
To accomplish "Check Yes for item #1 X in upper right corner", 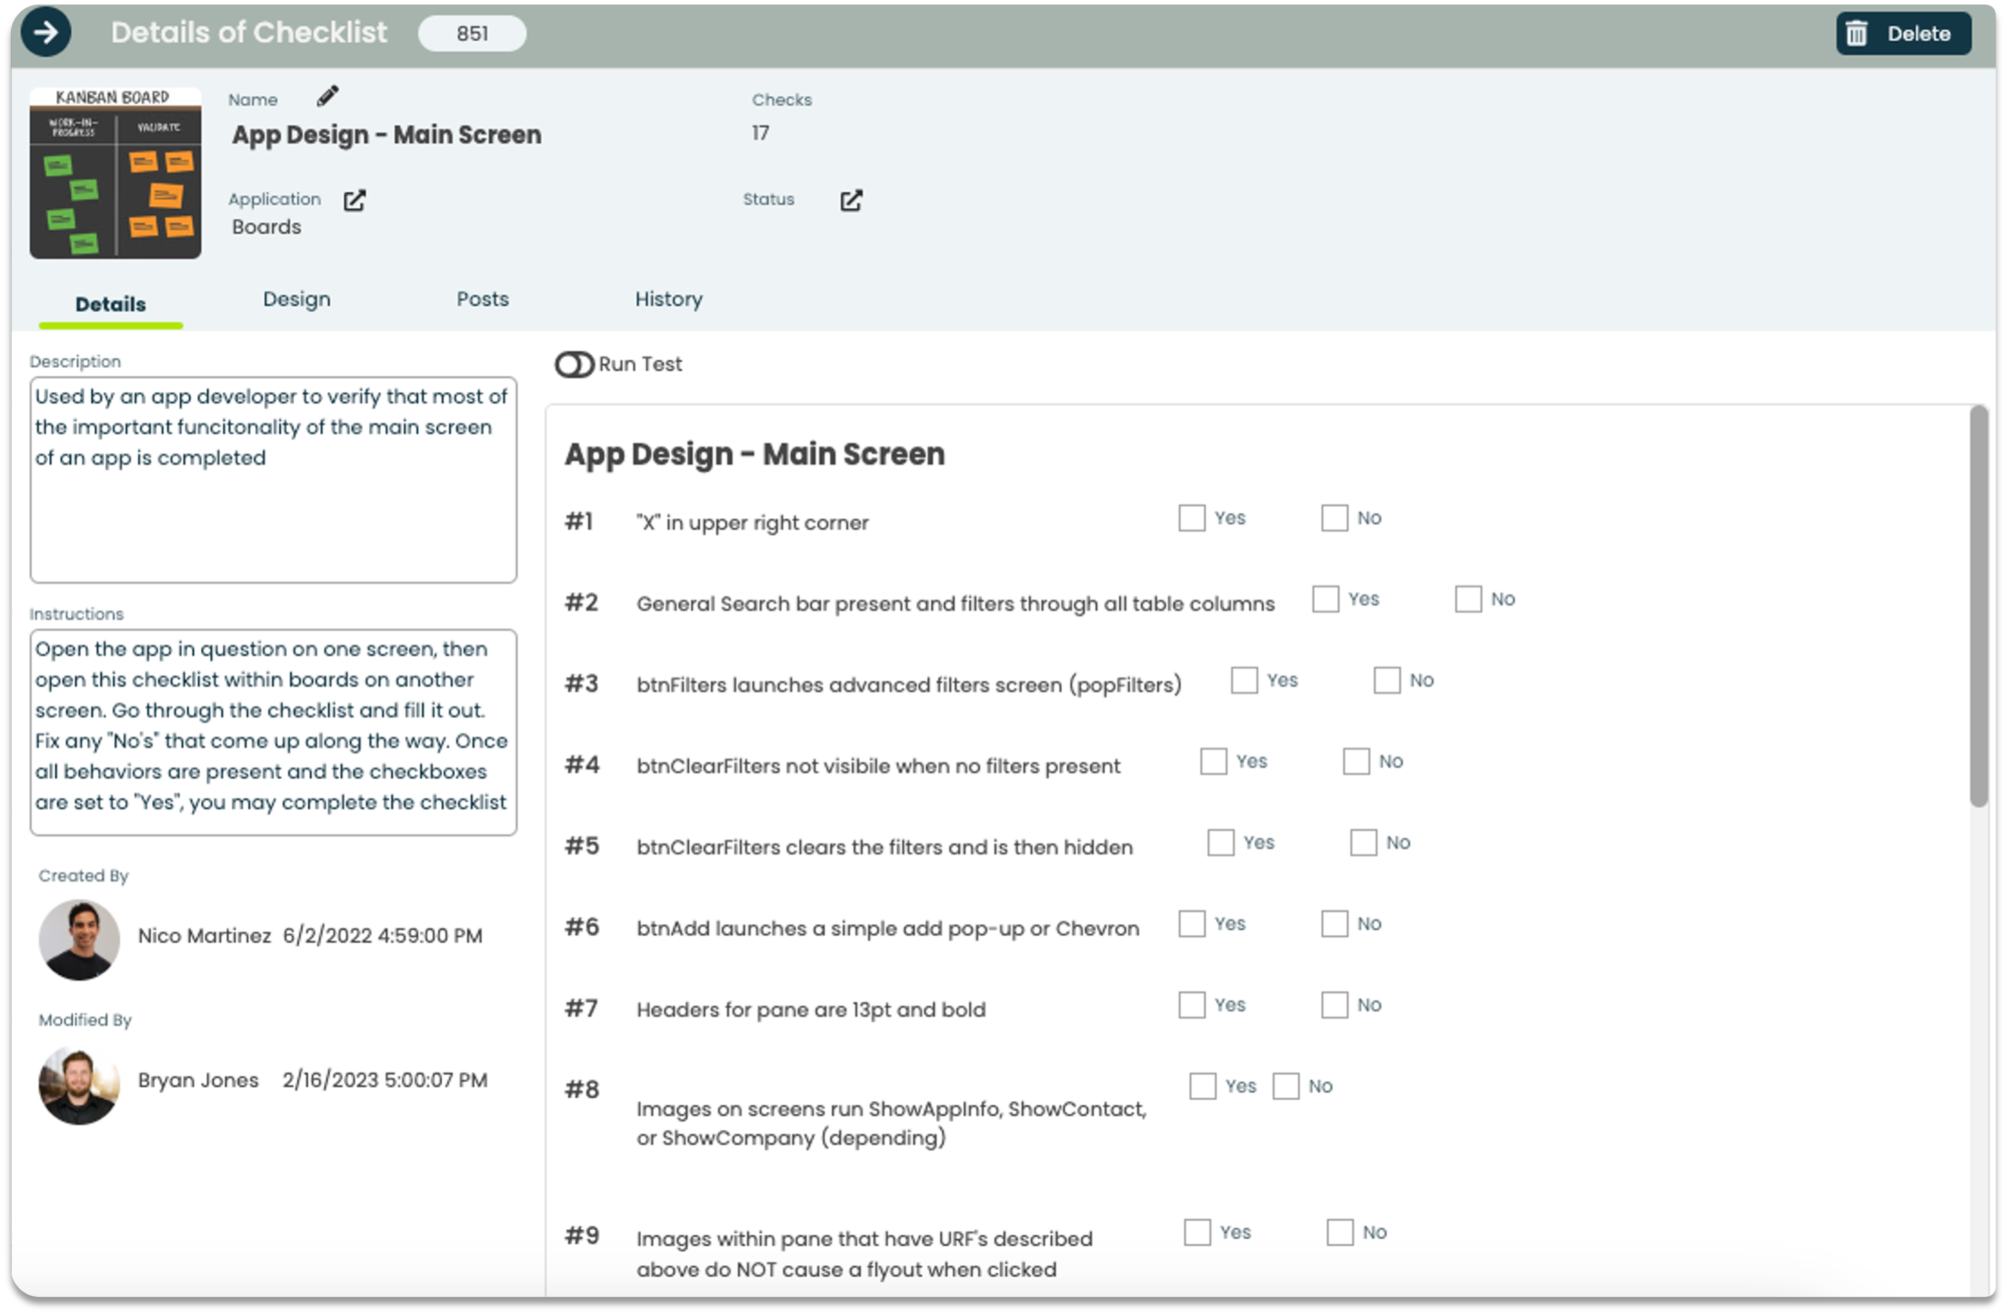I will 1191,517.
